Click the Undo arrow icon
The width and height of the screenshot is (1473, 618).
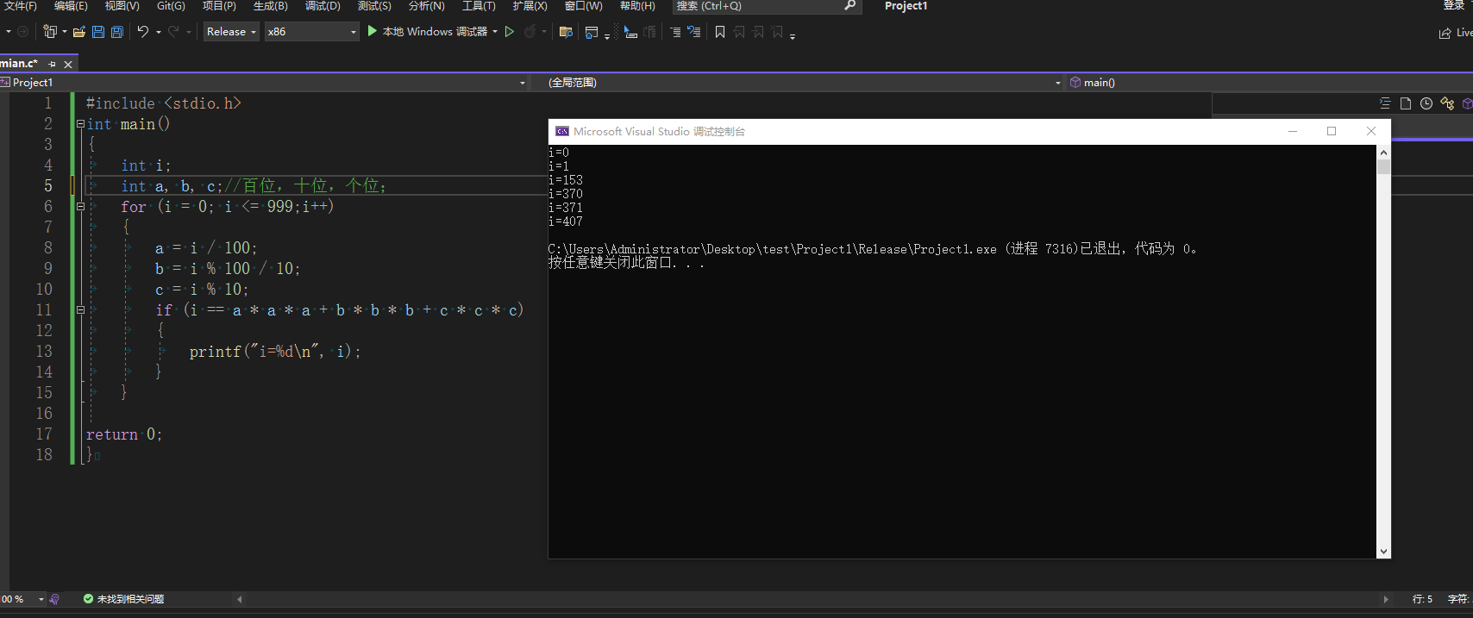[x=143, y=32]
